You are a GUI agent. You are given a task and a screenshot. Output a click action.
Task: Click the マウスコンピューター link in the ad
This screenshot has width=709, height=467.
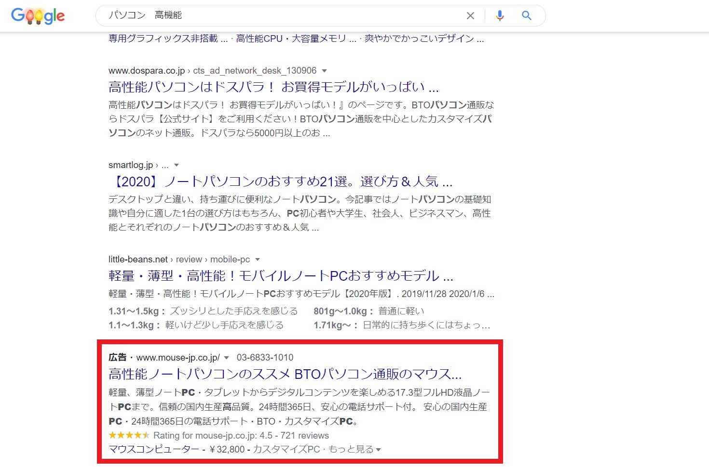point(154,449)
